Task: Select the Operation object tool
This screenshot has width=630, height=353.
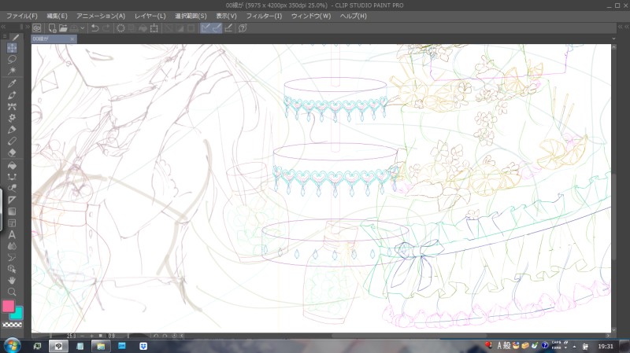Action: (12, 269)
